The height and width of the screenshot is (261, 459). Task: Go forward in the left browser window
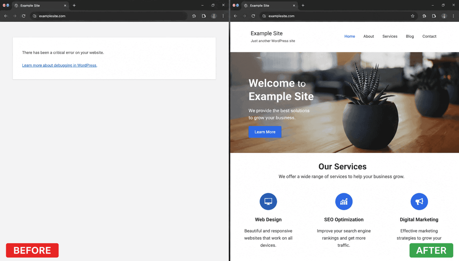pos(15,16)
